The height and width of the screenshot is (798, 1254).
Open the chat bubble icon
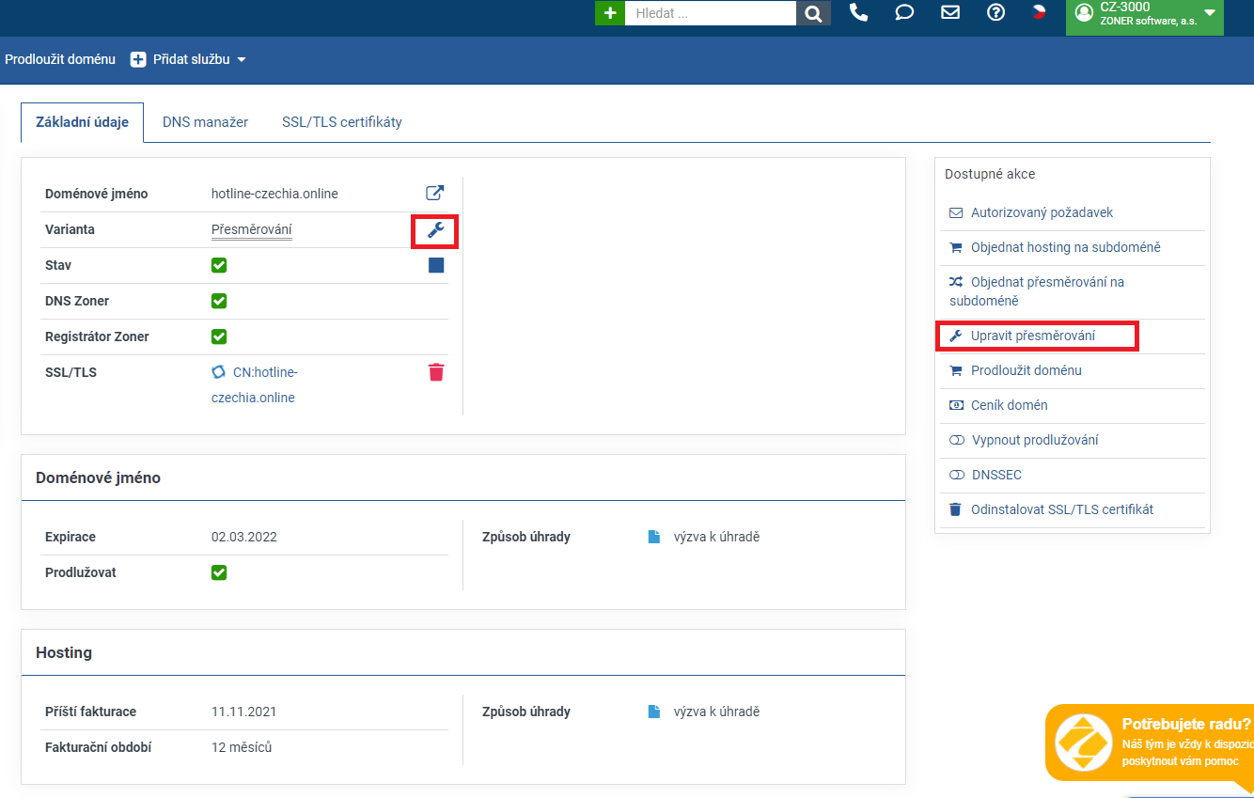[904, 12]
